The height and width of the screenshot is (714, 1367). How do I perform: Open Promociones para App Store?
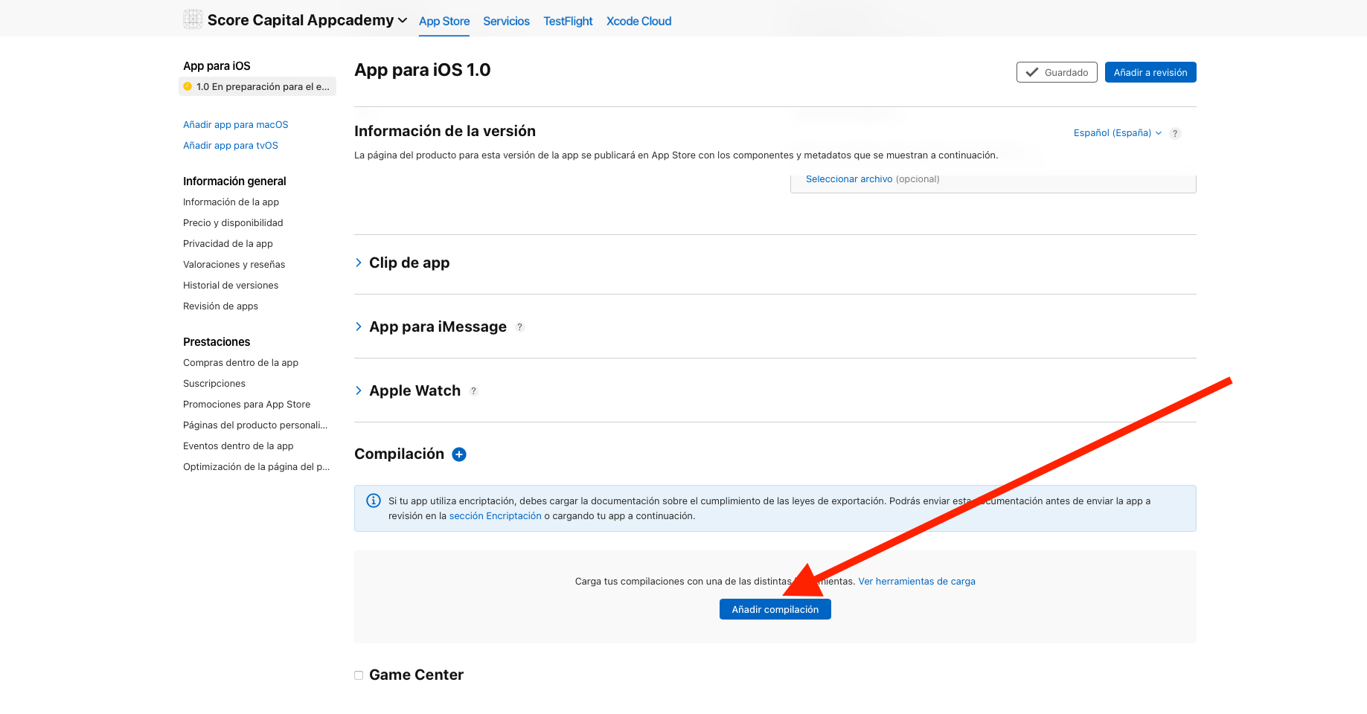246,404
